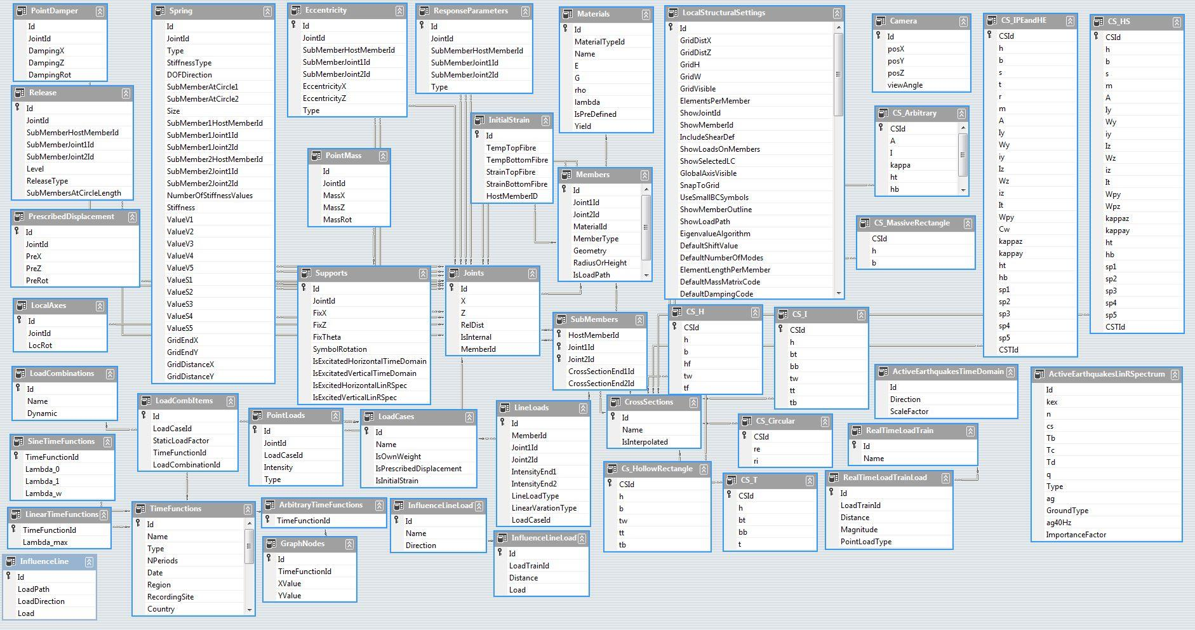Click the Release table icon

point(20,93)
